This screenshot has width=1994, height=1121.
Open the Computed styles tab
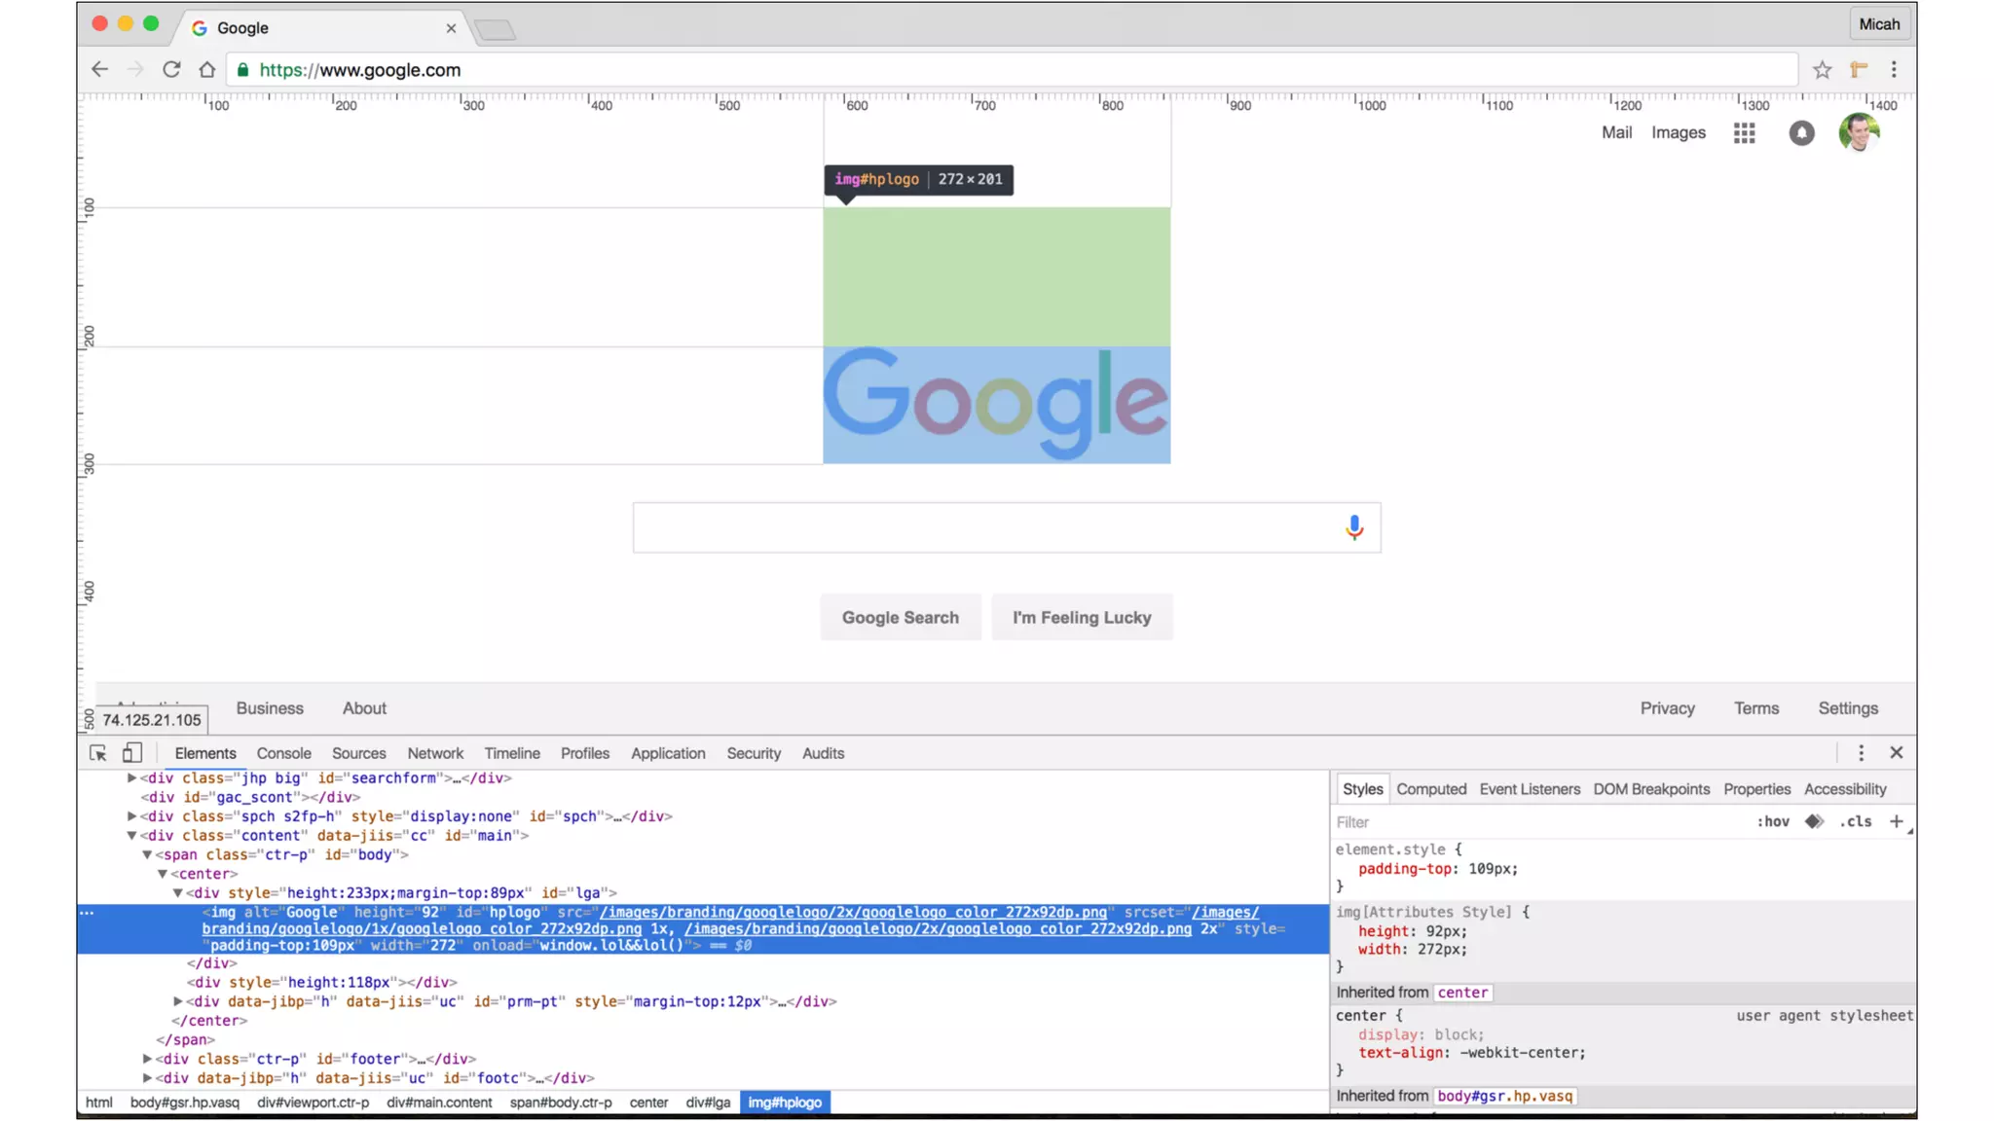coord(1430,789)
